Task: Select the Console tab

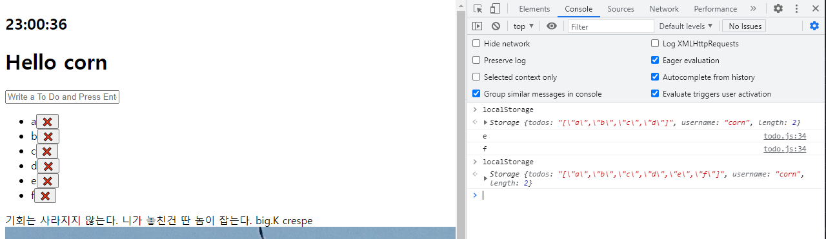Action: [578, 8]
